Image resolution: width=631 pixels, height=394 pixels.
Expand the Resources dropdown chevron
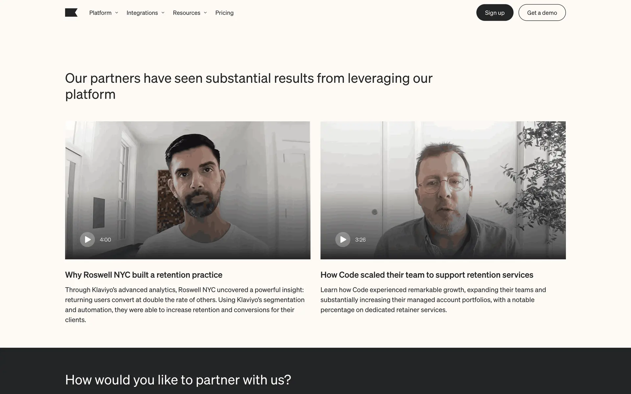(x=205, y=13)
